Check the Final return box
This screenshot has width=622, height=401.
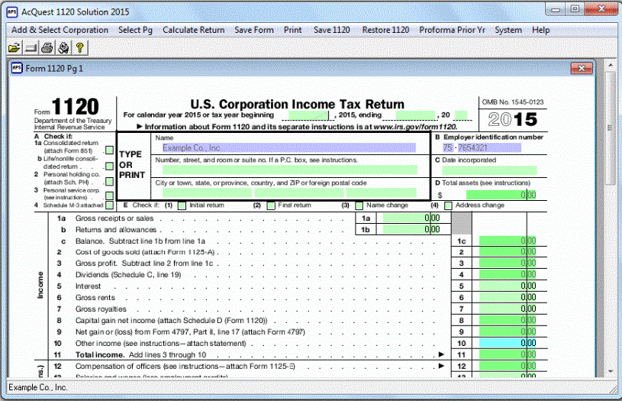click(x=271, y=205)
